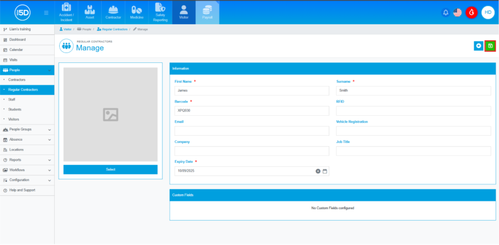Click the notifications bell icon

point(446,13)
